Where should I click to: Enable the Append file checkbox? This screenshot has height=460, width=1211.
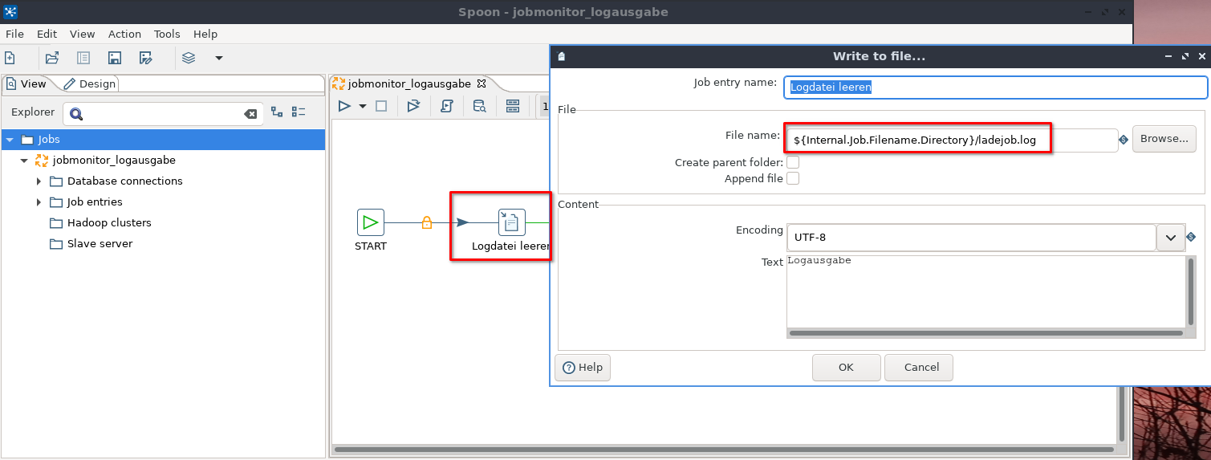click(793, 178)
